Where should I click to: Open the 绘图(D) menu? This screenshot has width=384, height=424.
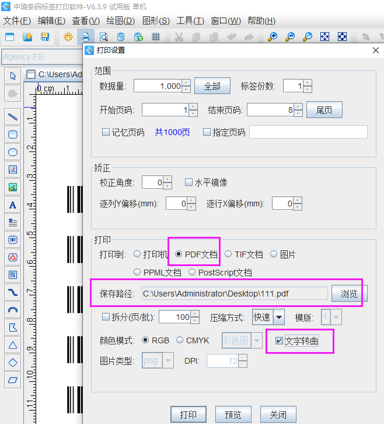[x=120, y=21]
